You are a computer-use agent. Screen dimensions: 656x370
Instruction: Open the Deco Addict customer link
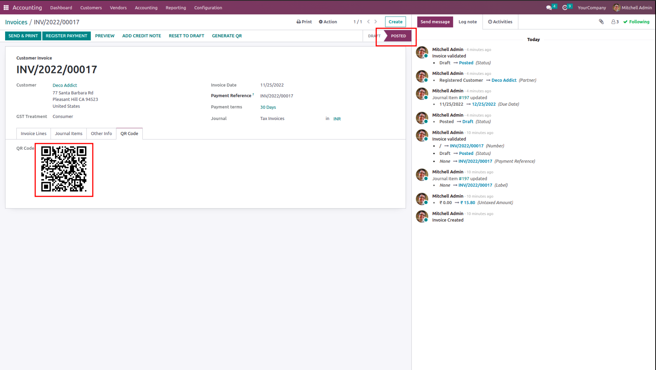point(65,85)
